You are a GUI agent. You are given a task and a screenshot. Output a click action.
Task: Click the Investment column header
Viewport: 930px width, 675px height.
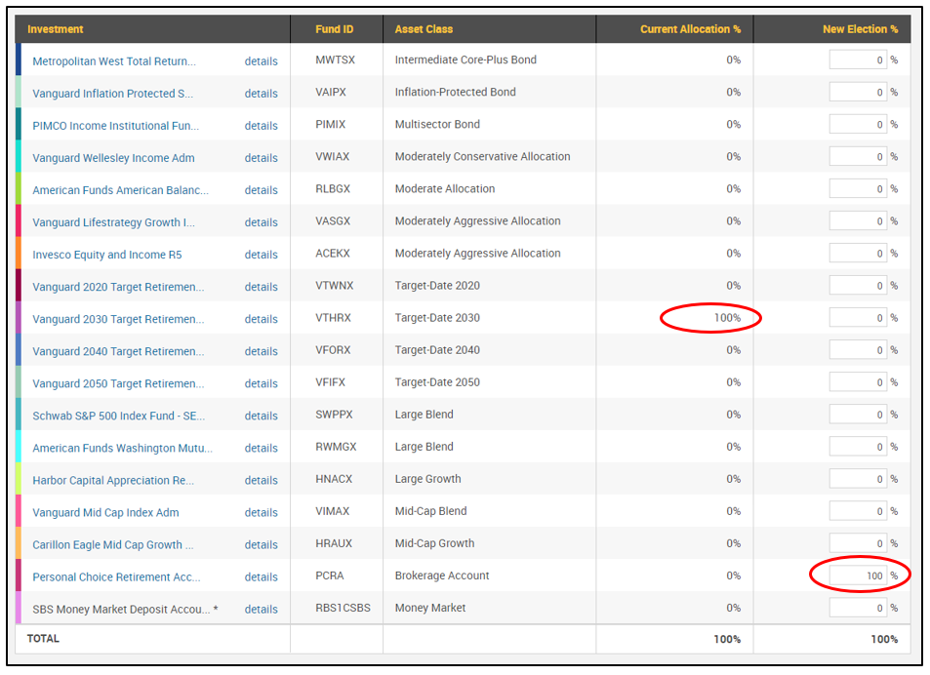(x=56, y=29)
